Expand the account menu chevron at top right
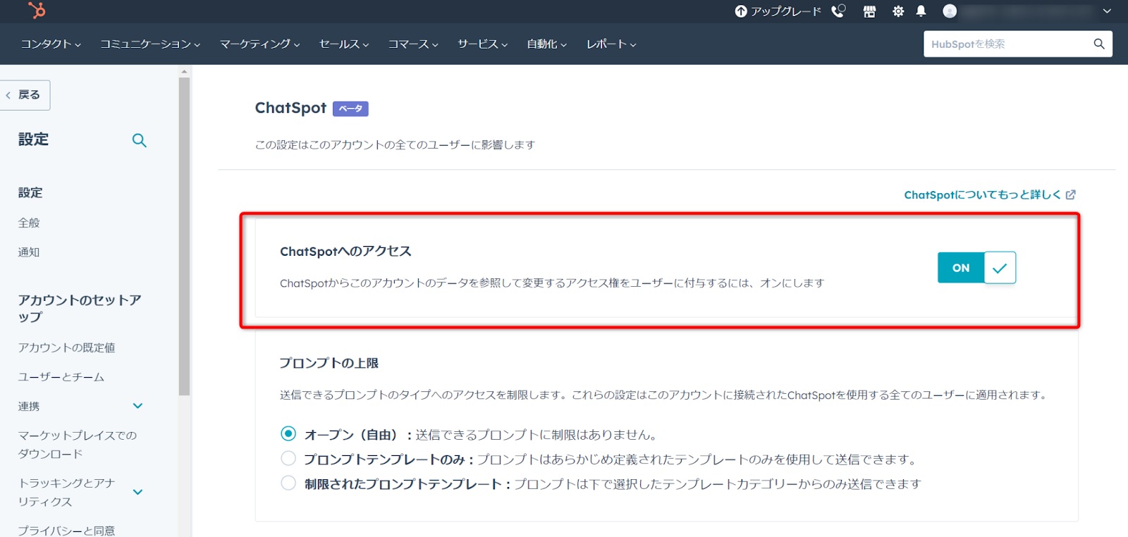The image size is (1128, 537). click(x=1107, y=11)
